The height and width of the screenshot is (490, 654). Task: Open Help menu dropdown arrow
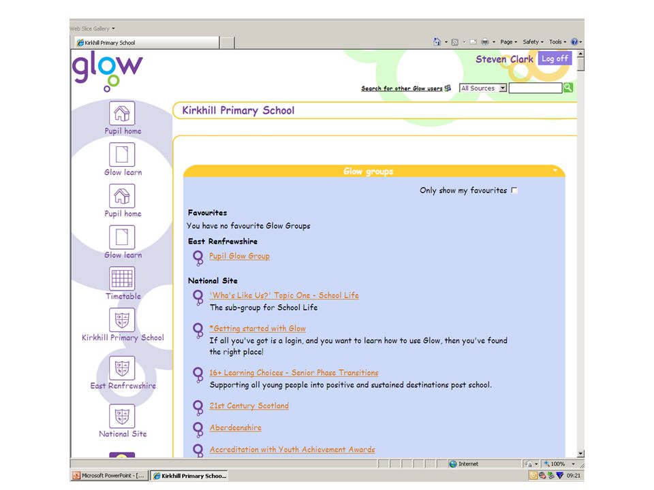click(x=580, y=42)
